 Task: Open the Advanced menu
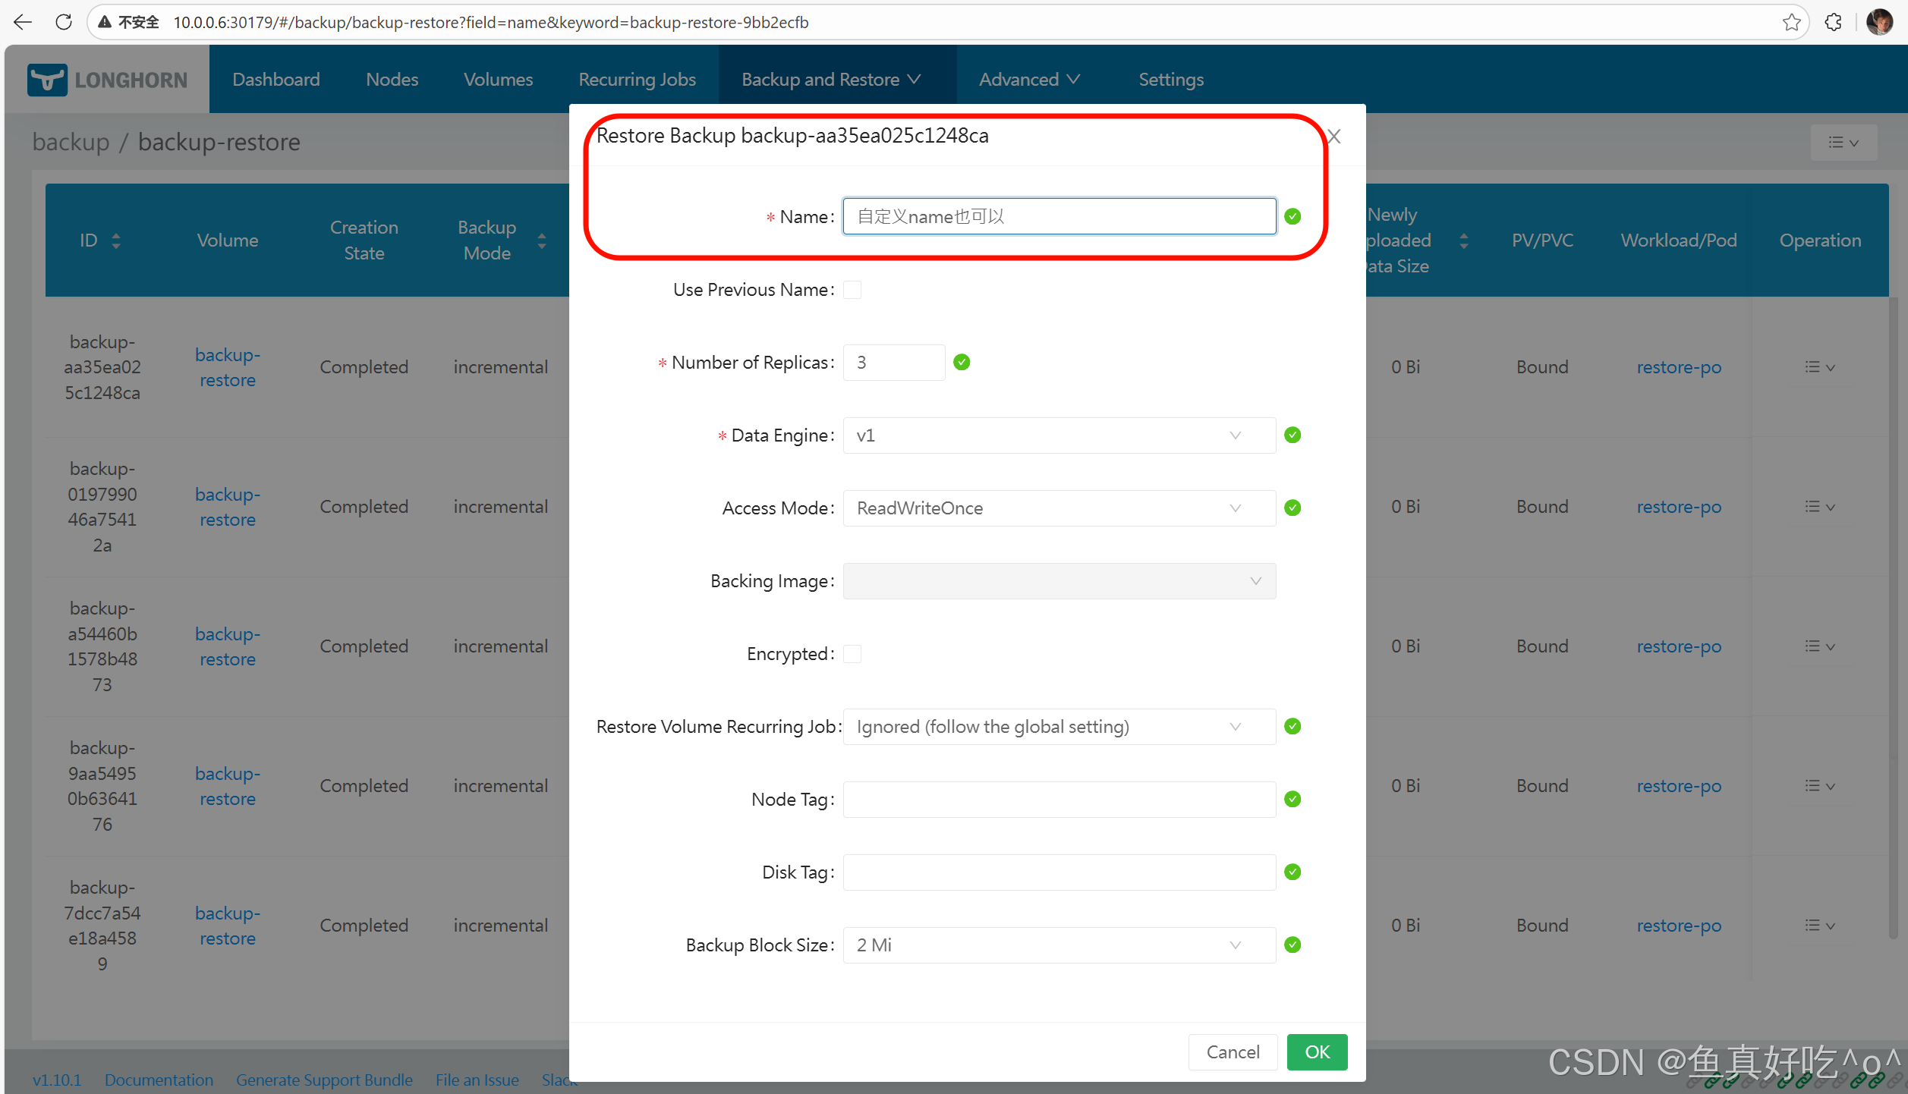pos(1028,80)
